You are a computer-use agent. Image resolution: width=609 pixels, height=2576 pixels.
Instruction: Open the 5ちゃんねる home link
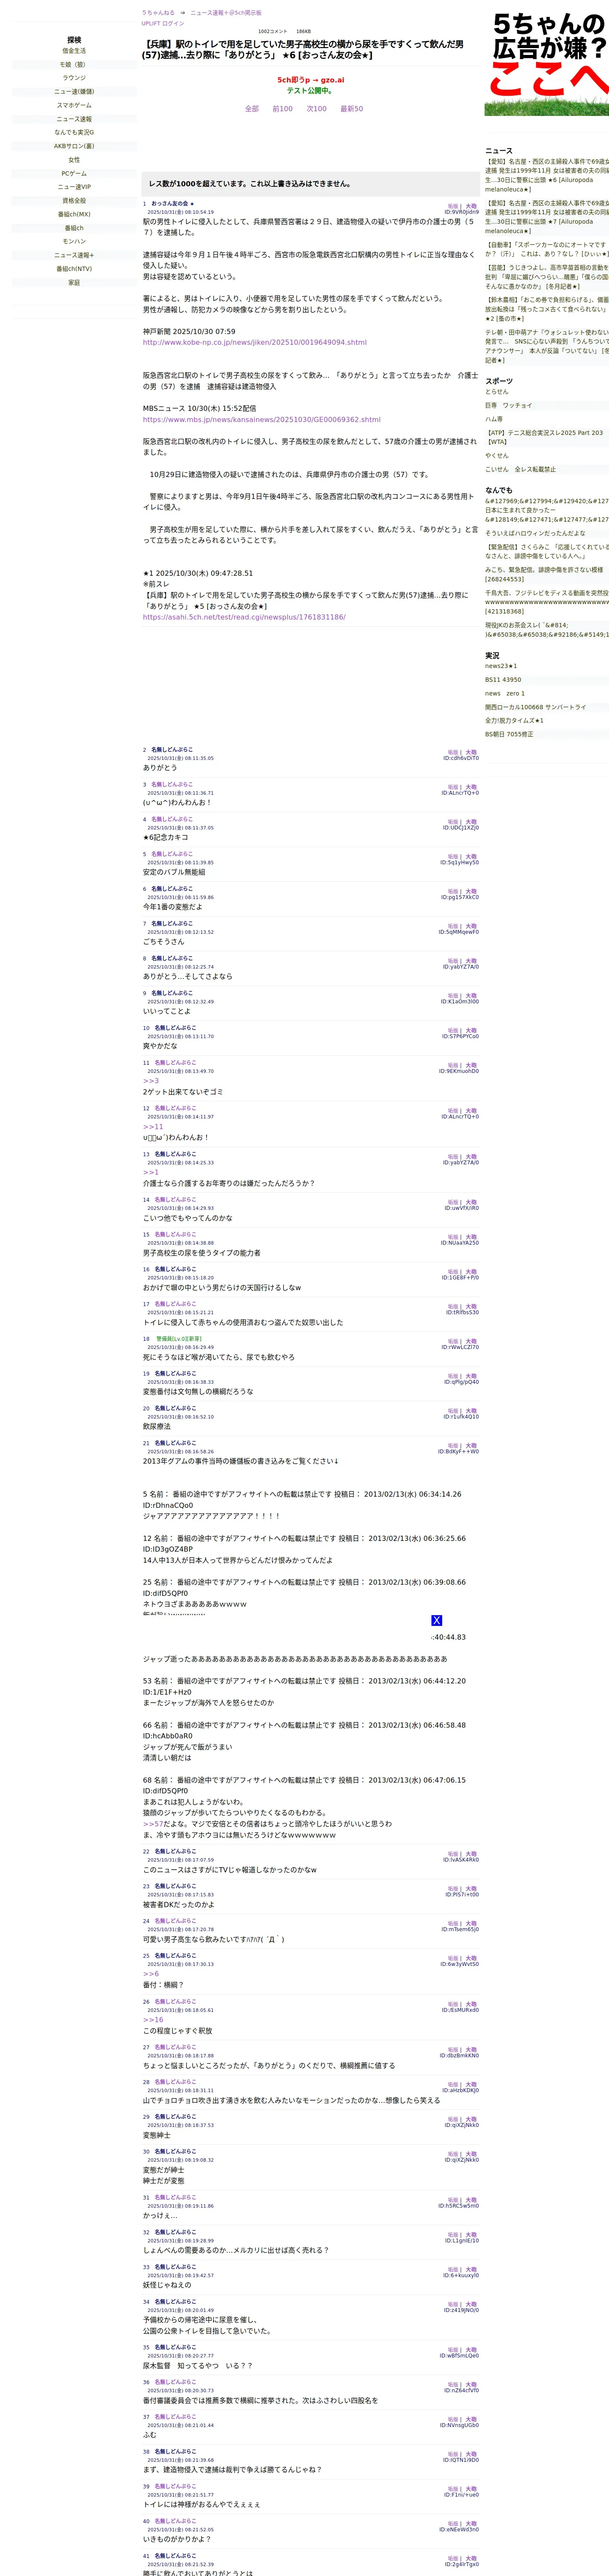tap(158, 13)
